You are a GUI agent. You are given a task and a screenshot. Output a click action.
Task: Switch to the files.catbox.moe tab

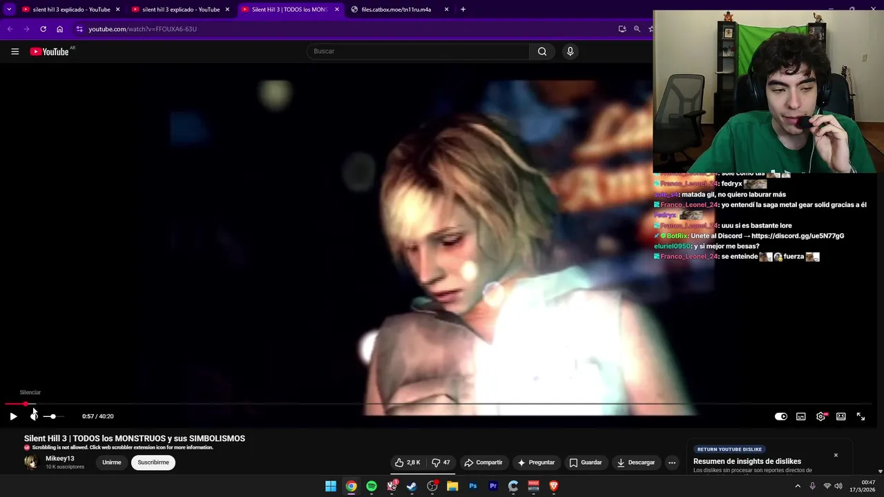coord(395,10)
